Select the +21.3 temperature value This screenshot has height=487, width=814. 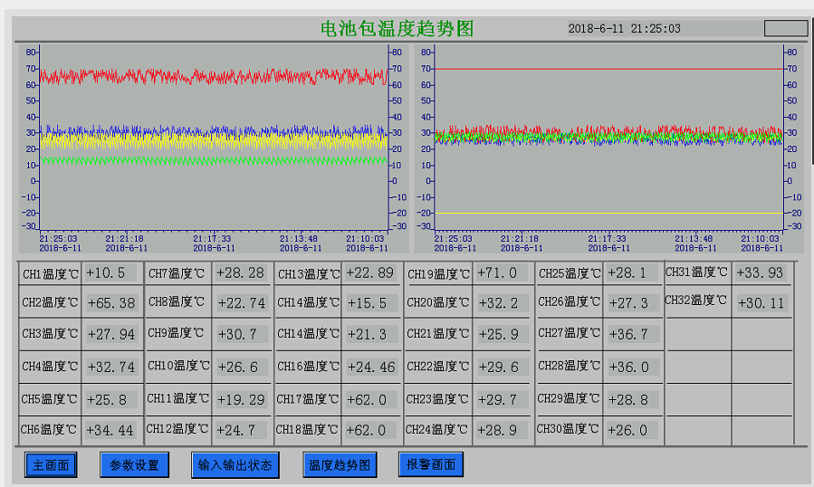pos(371,334)
